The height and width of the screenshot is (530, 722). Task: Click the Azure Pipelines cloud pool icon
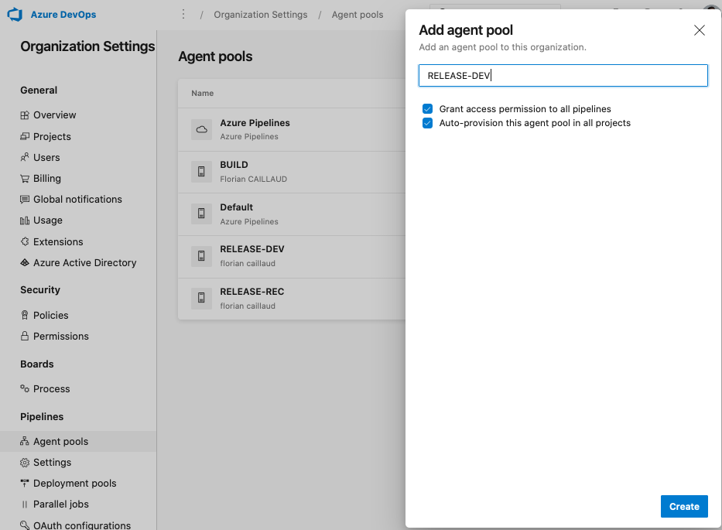(x=202, y=129)
